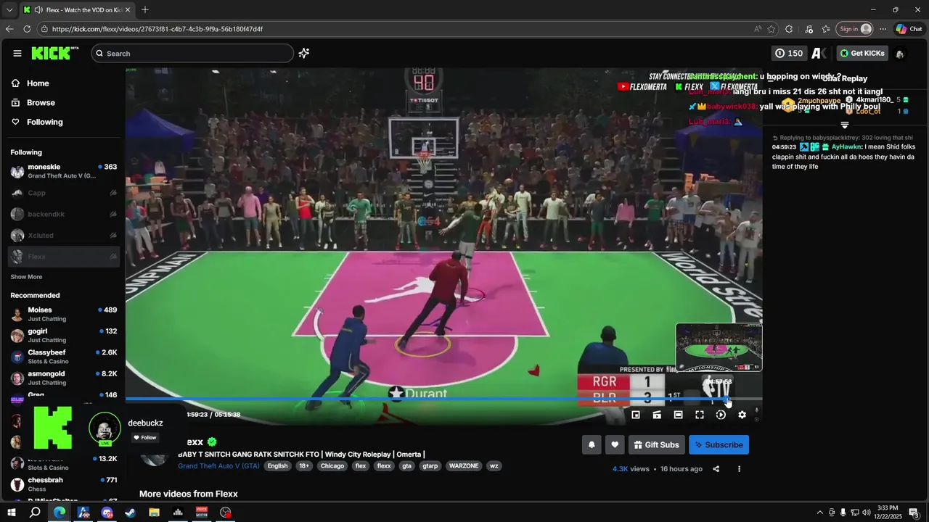Toggle the notification bell for Flexx
Screen dimensions: 929x522
click(592, 444)
